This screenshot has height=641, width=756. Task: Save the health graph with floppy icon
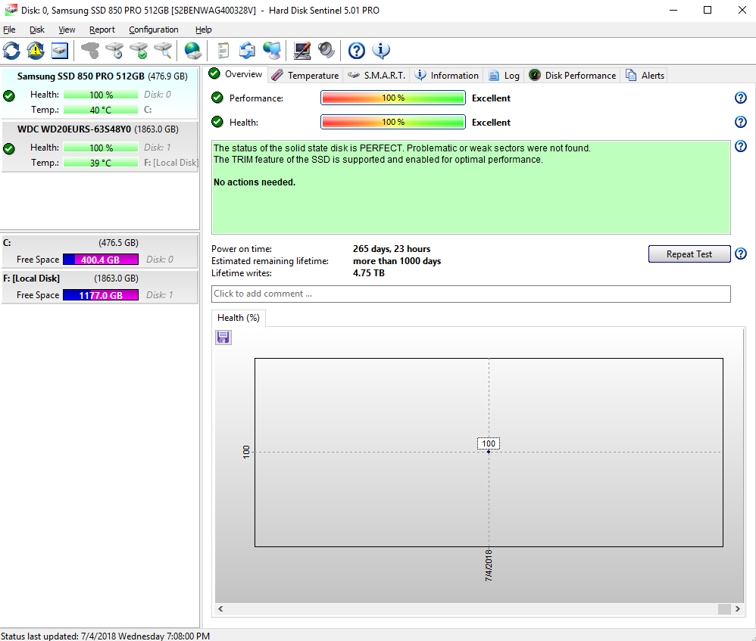click(223, 338)
